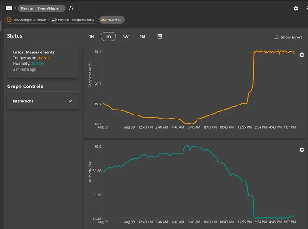308x229 pixels.
Task: Open the top-right settings gear
Action: 295,8
